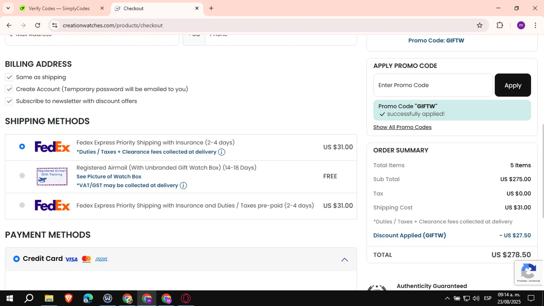Click the Promo Code: GIFTW heading text
Image resolution: width=544 pixels, height=306 pixels.
[x=436, y=41]
